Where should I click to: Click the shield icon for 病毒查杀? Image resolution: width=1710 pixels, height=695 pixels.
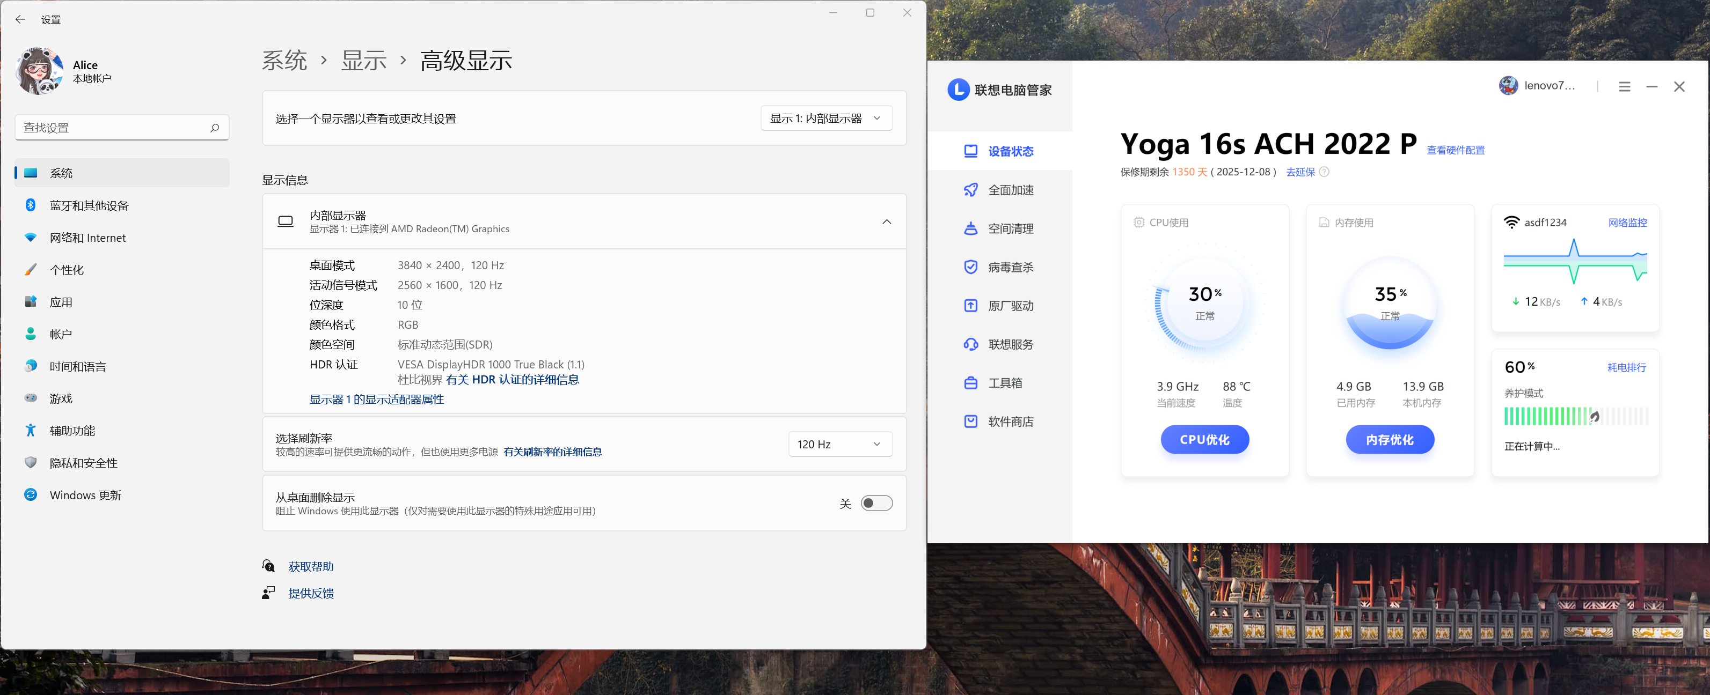(x=970, y=267)
